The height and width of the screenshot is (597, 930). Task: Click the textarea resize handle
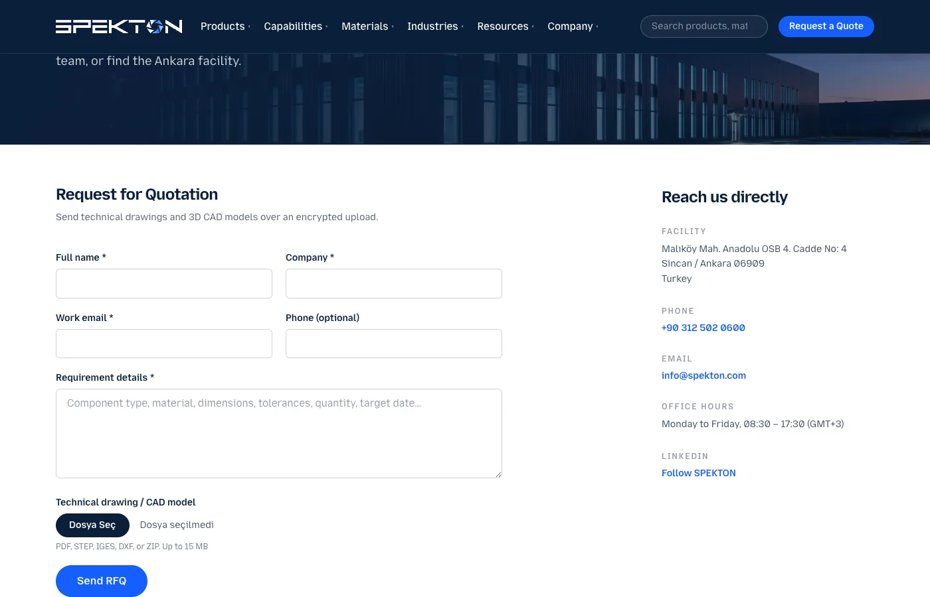tap(498, 474)
